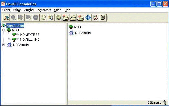169x106 pixels.
Task: Expand the NOVELL_INC tree node
Action: (9, 40)
